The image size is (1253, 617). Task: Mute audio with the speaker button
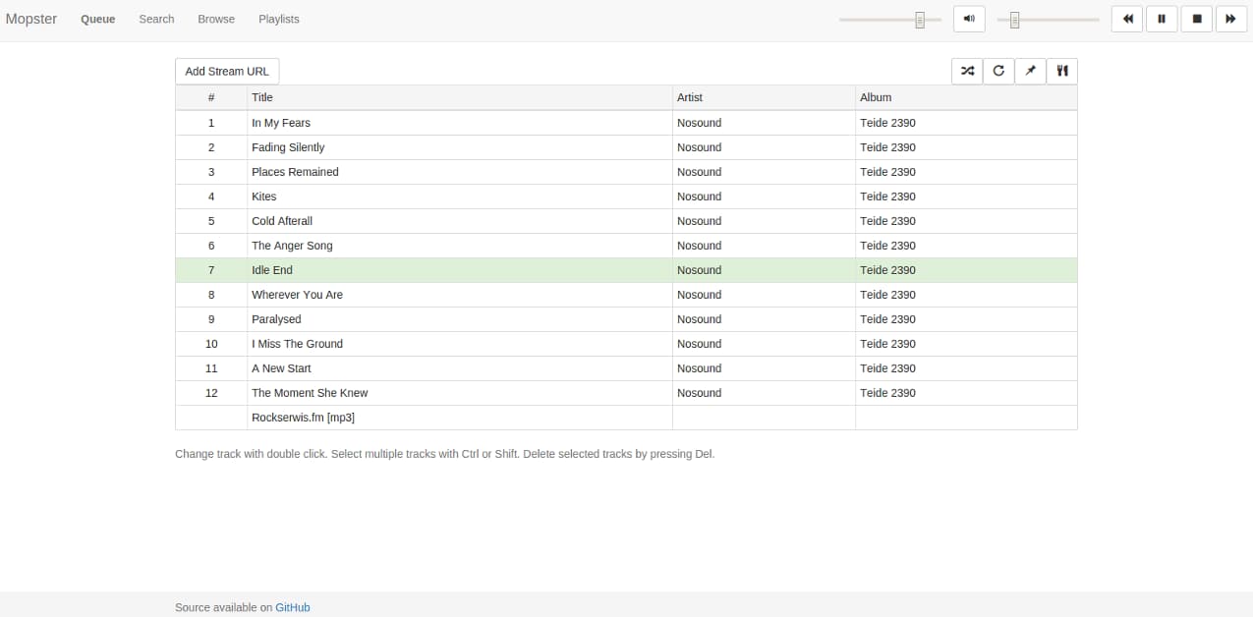pyautogui.click(x=969, y=19)
